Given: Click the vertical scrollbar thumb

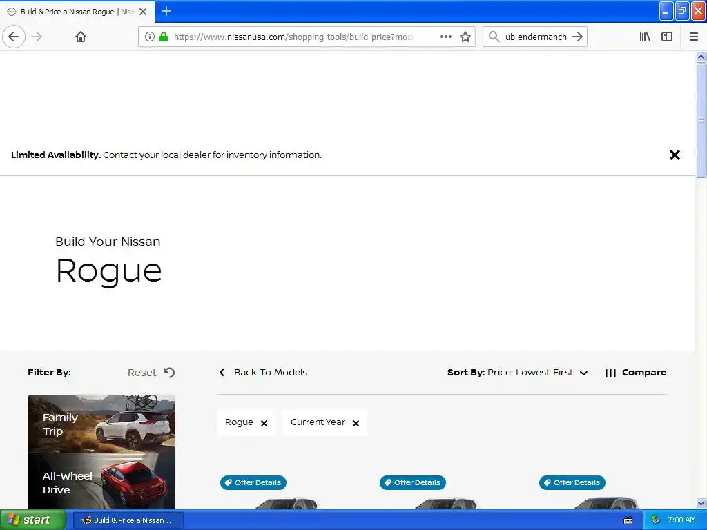Looking at the screenshot, I should pos(701,120).
